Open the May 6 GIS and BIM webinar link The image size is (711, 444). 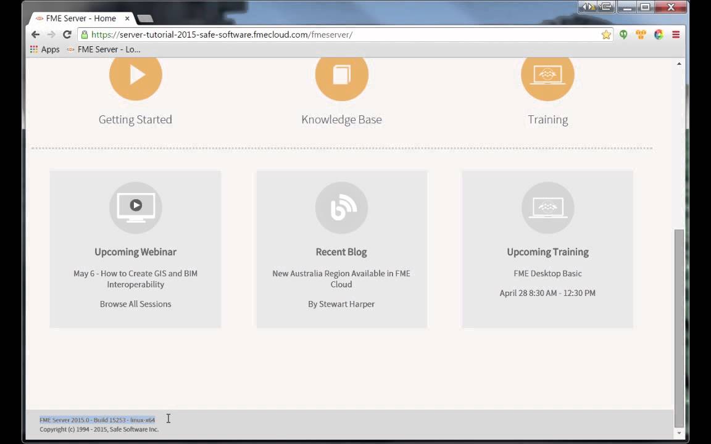(135, 279)
